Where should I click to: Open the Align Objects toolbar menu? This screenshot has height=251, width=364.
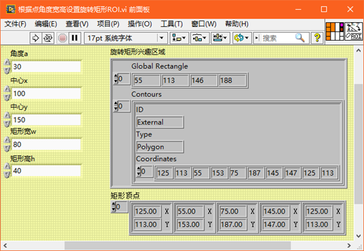[x=179, y=38]
